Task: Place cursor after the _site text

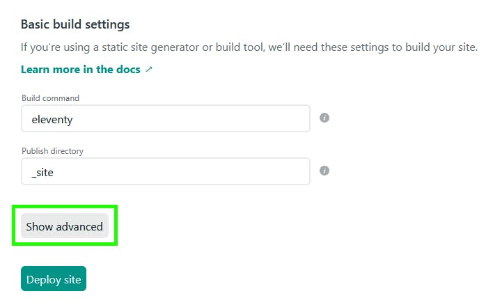Action: 54,172
